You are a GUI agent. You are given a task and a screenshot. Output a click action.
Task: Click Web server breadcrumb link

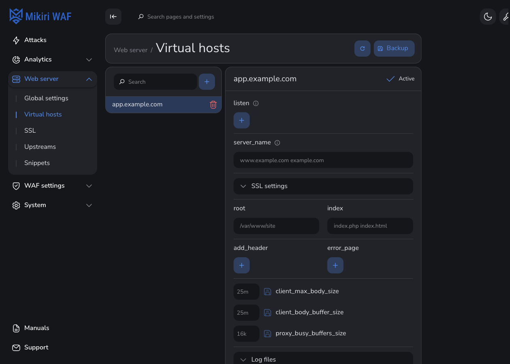pos(131,50)
